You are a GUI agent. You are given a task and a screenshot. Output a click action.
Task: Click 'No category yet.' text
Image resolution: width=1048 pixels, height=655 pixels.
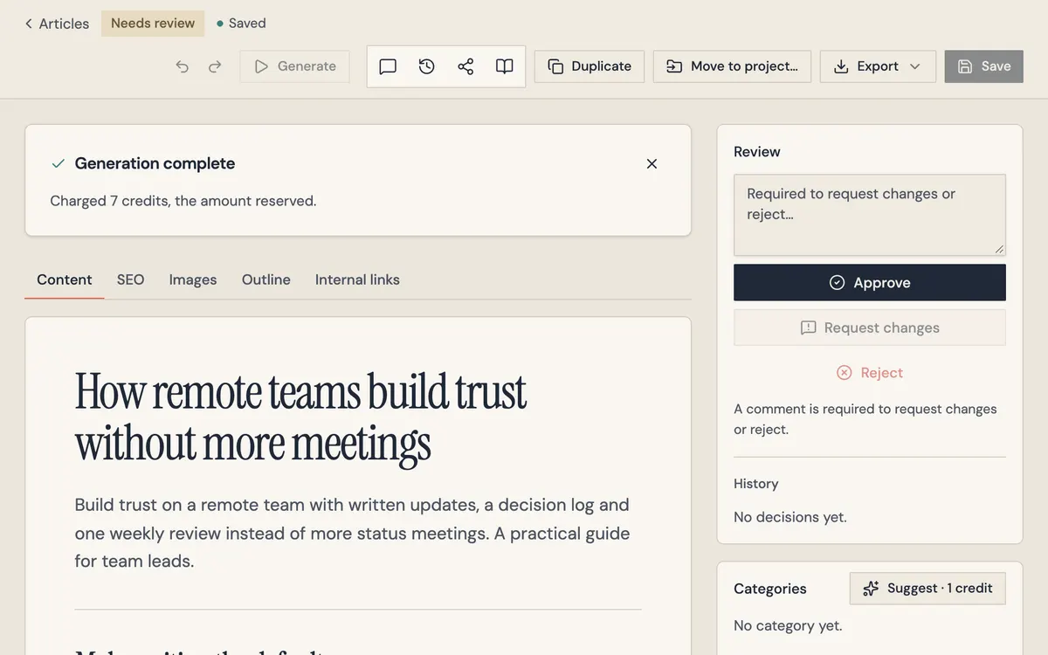[x=788, y=625]
